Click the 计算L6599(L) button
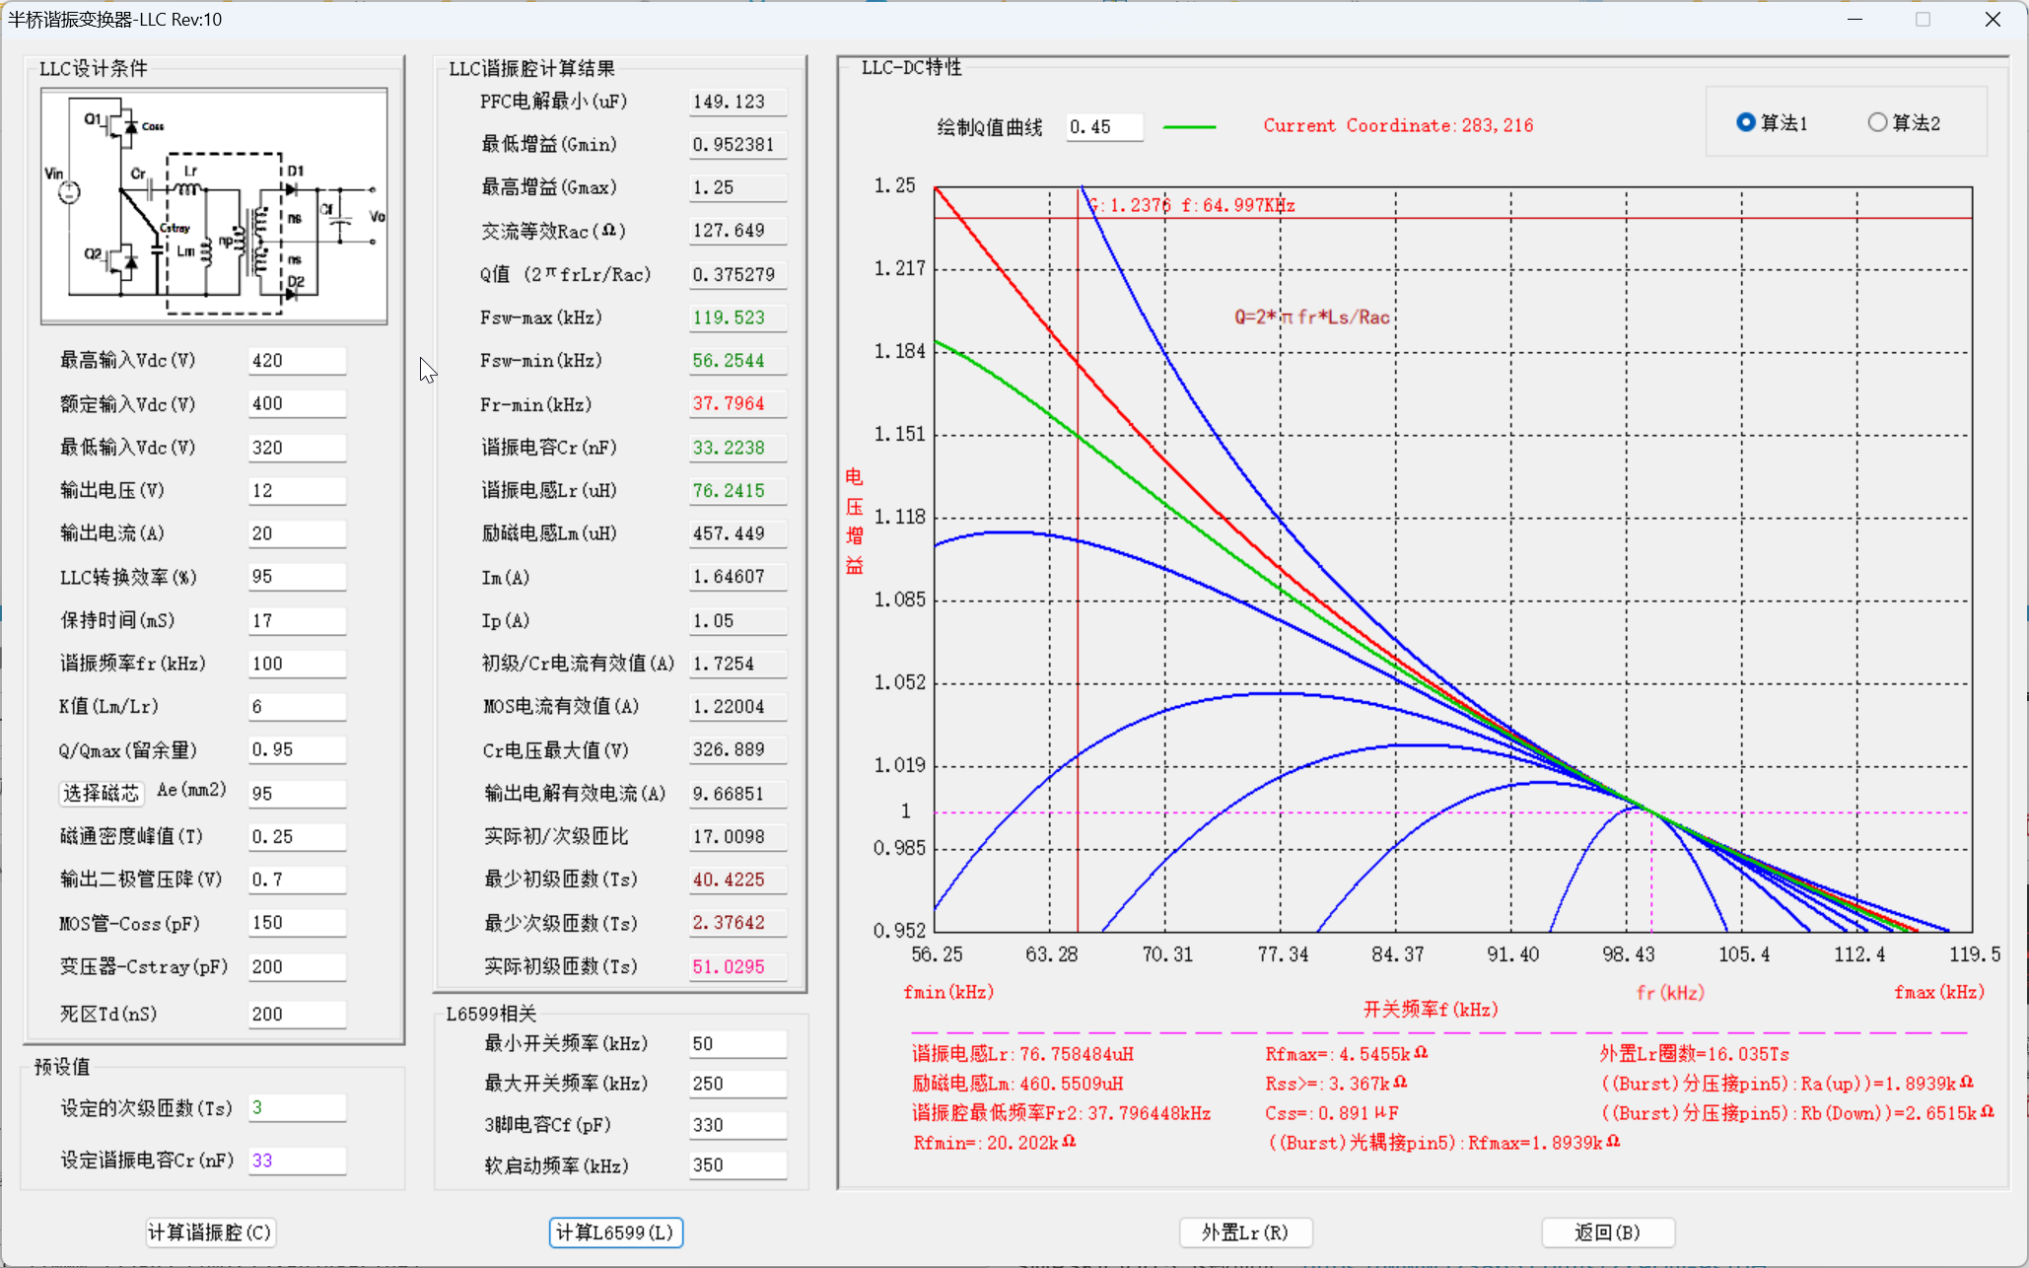The image size is (2029, 1268). [615, 1233]
